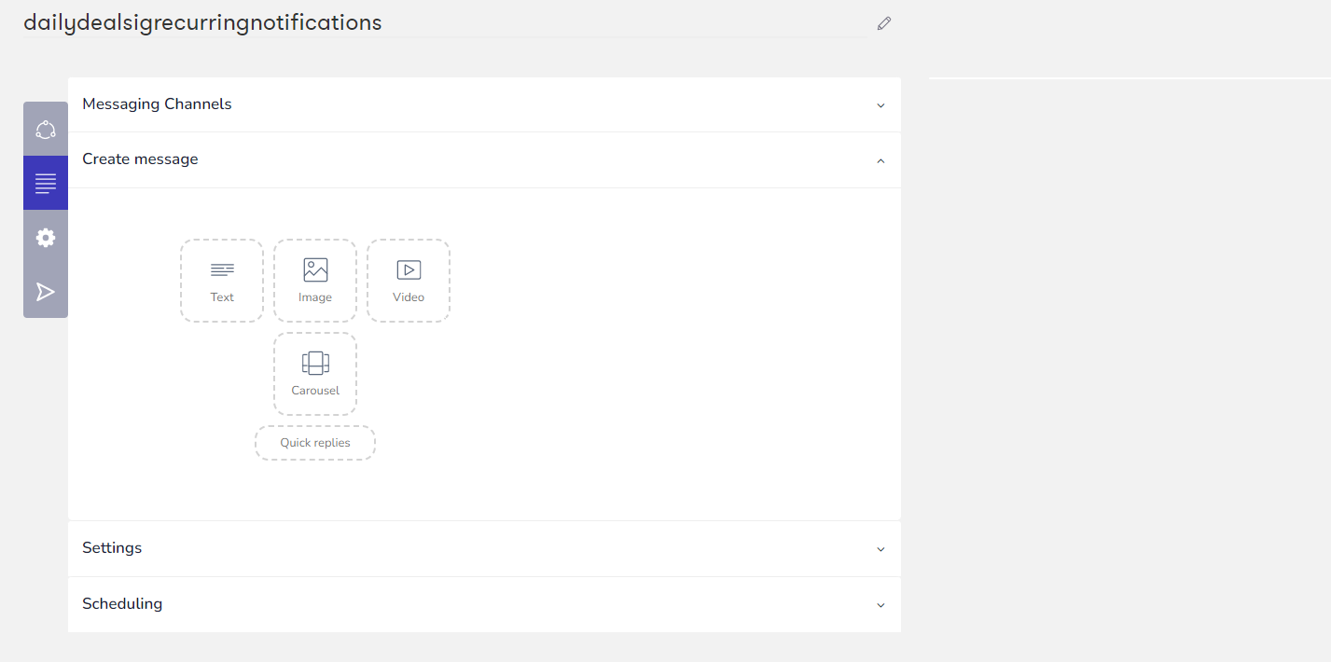Add an Image message block

[315, 281]
